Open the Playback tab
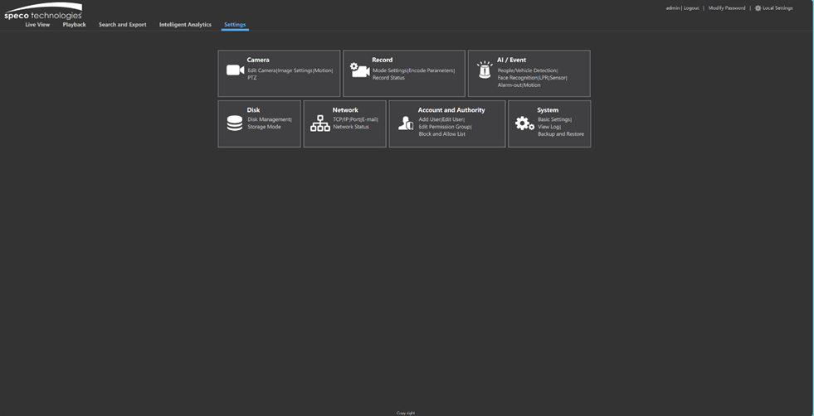 pos(74,24)
